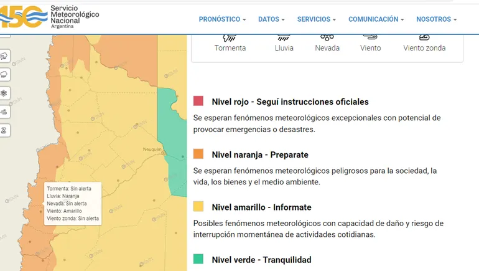479x271 pixels.
Task: Open the PRONÓSTICO dropdown menu
Action: tap(222, 19)
